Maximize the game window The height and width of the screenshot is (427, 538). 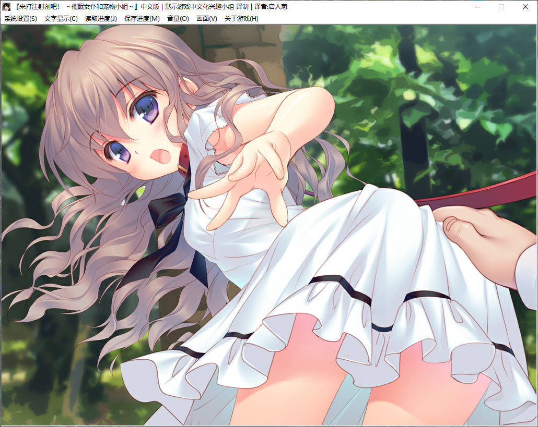coord(501,7)
